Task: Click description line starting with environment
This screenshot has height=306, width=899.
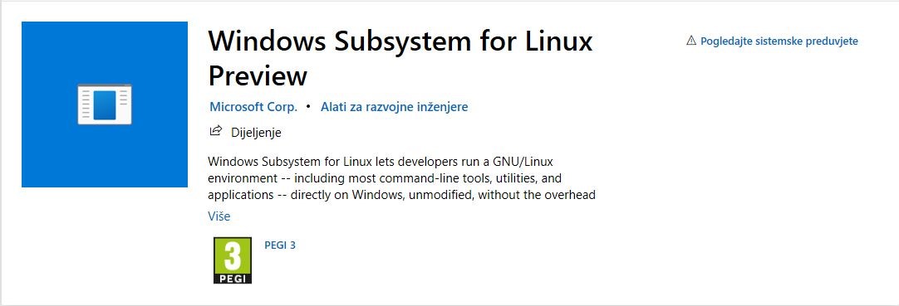Action: click(389, 177)
